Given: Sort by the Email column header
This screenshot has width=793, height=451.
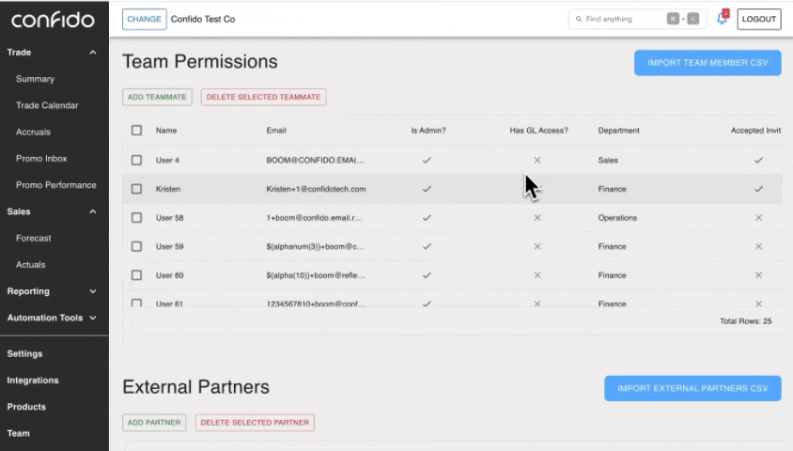Looking at the screenshot, I should tap(276, 131).
